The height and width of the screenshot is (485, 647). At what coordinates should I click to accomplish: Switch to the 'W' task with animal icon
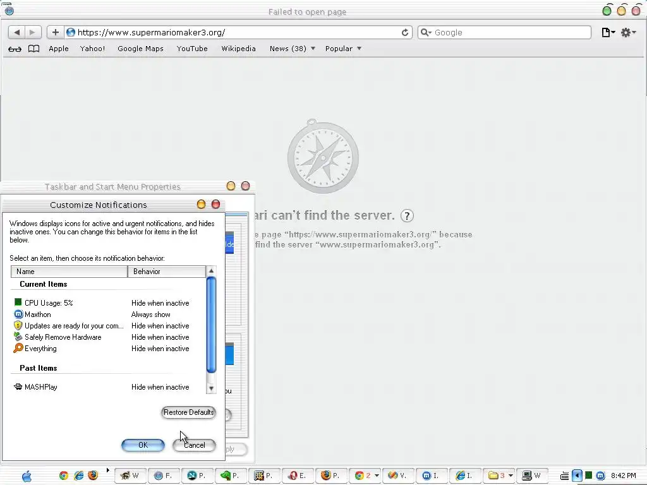(x=130, y=476)
